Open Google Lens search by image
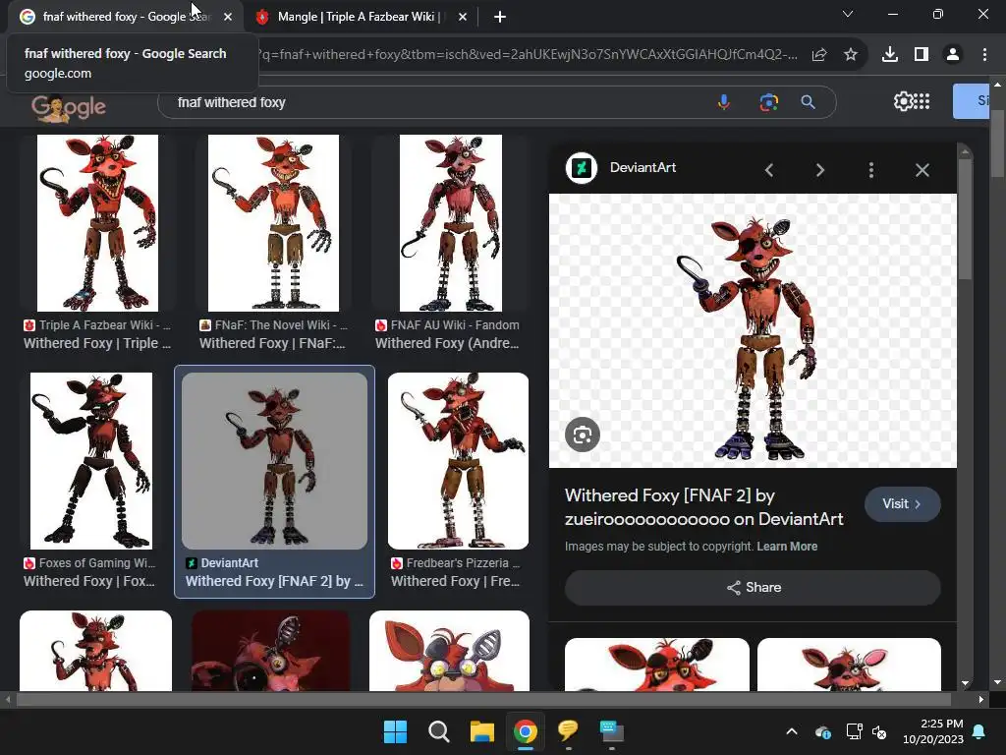The height and width of the screenshot is (755, 1006). 768,102
